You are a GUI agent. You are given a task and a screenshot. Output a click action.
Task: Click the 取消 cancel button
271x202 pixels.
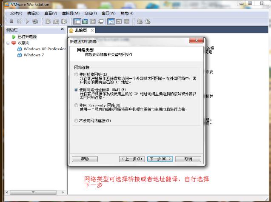pyautogui.click(x=188, y=159)
